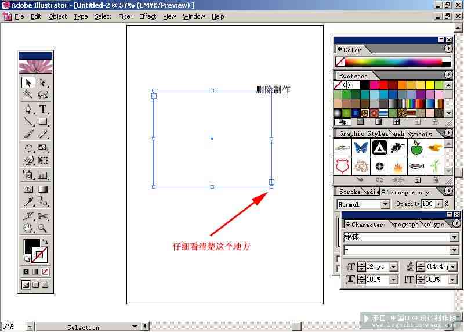This screenshot has height=332, width=464.
Task: Select the Eyedropper tool
Action: (x=28, y=201)
